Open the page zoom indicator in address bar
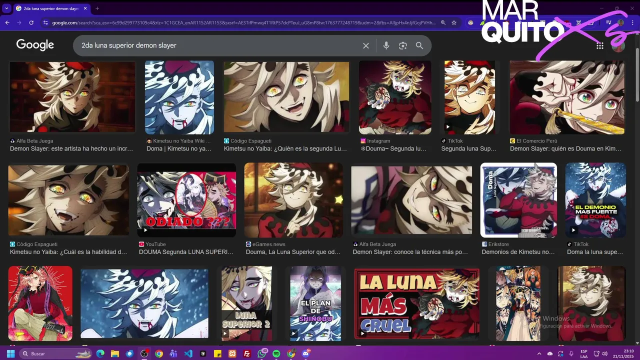640x360 pixels. point(443,22)
